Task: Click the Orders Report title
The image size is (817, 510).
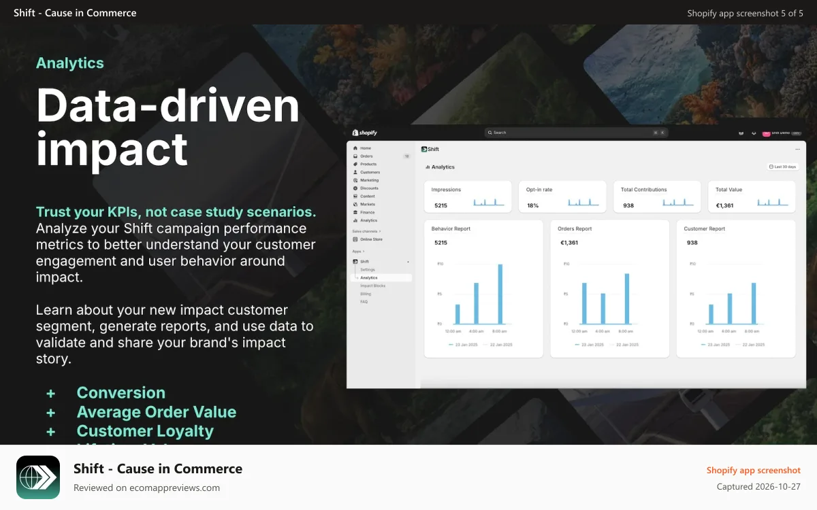Action: click(x=575, y=228)
